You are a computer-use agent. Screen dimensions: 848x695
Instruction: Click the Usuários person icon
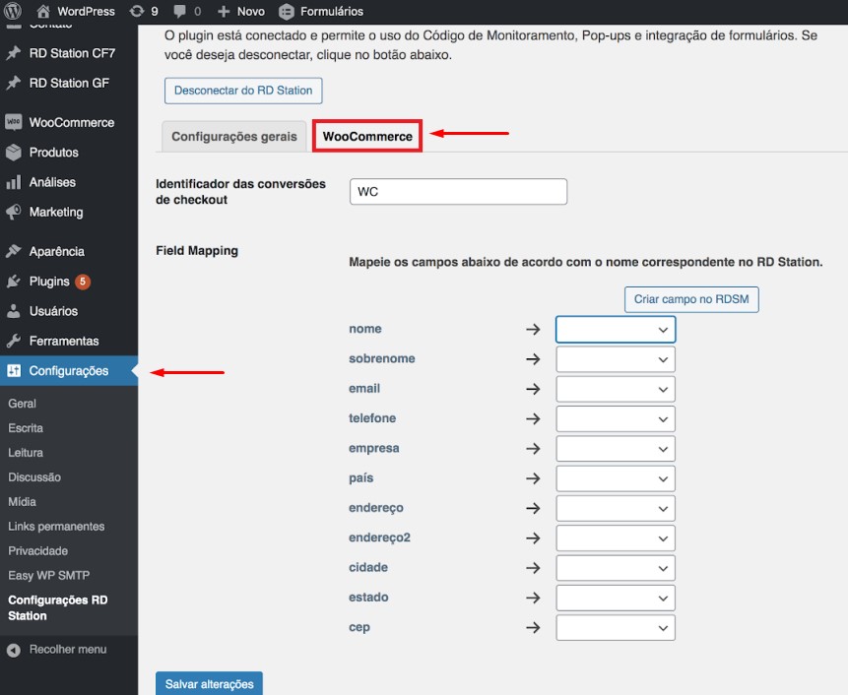click(14, 311)
